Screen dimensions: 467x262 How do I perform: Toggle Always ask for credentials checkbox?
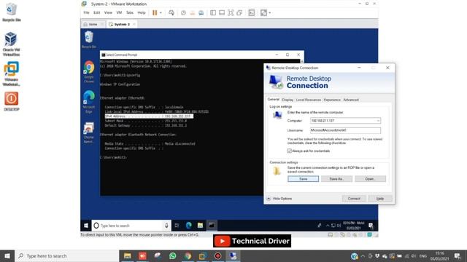pyautogui.click(x=290, y=151)
